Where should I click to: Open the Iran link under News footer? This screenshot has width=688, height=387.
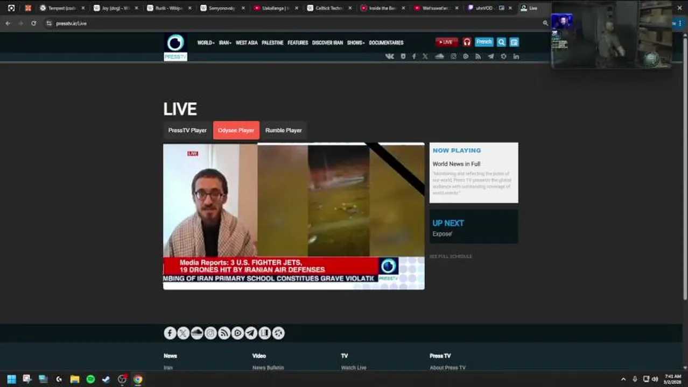click(168, 368)
